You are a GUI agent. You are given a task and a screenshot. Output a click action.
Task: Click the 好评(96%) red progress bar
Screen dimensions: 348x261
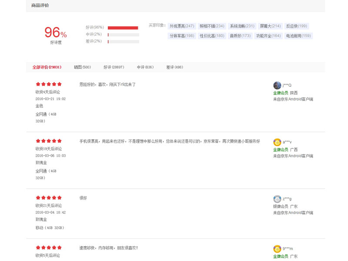(x=123, y=28)
